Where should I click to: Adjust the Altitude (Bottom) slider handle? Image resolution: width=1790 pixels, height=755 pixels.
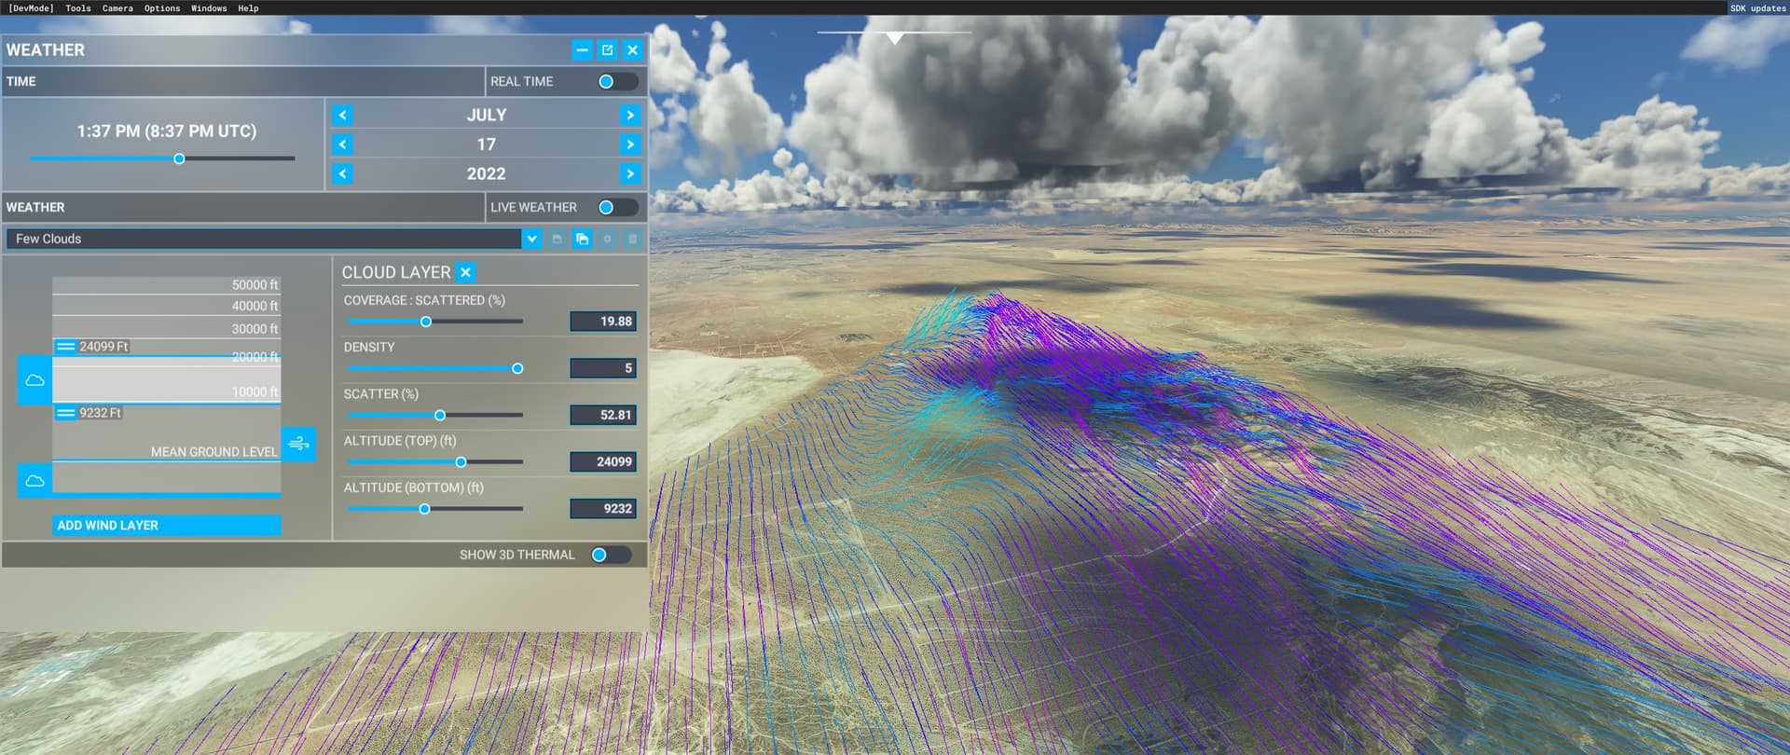[x=425, y=509]
